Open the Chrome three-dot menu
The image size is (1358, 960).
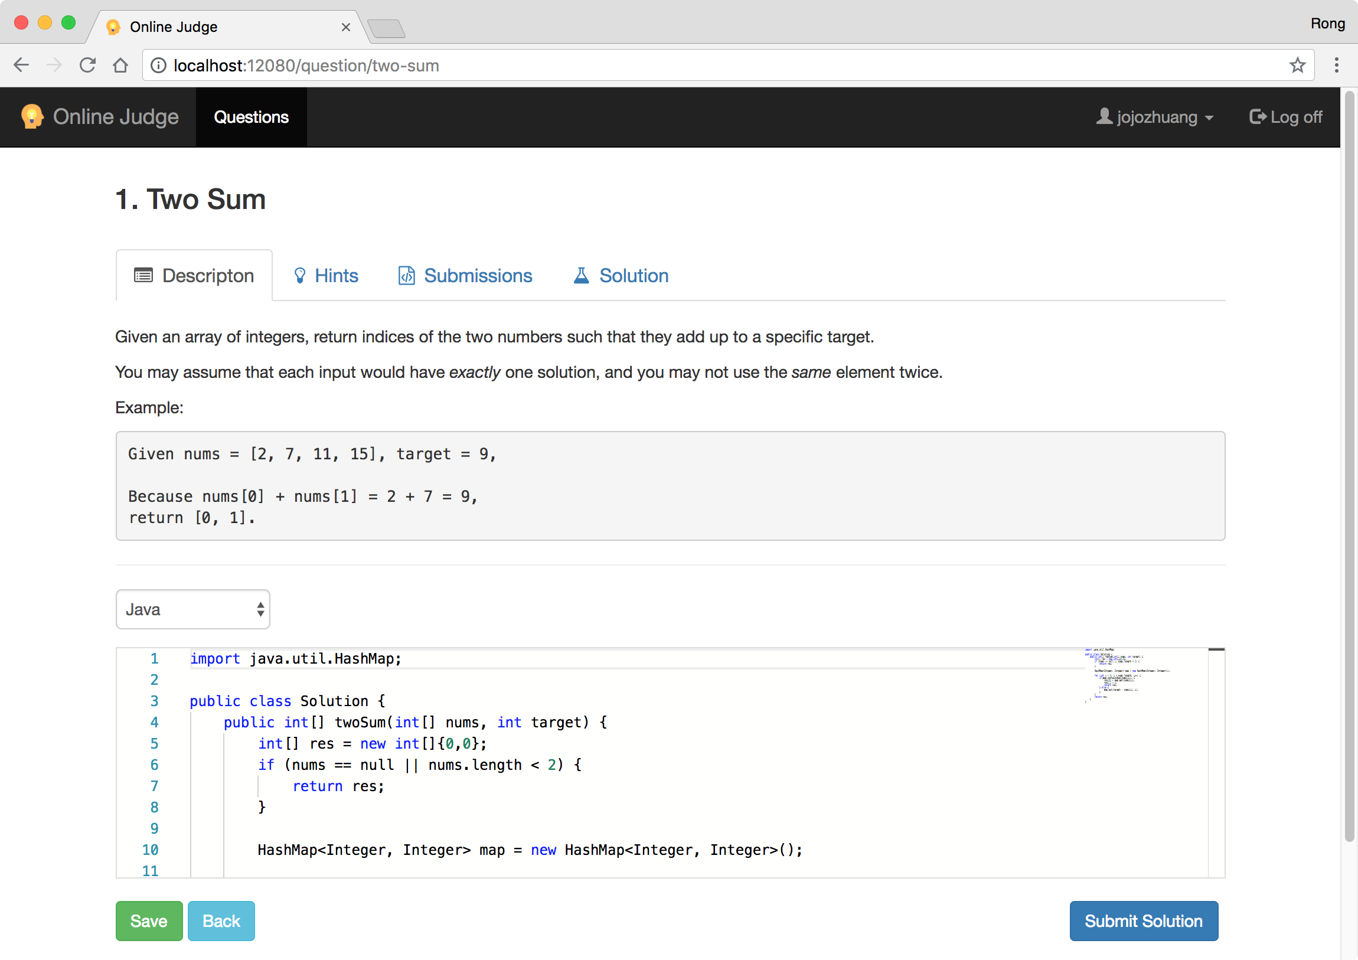tap(1336, 65)
